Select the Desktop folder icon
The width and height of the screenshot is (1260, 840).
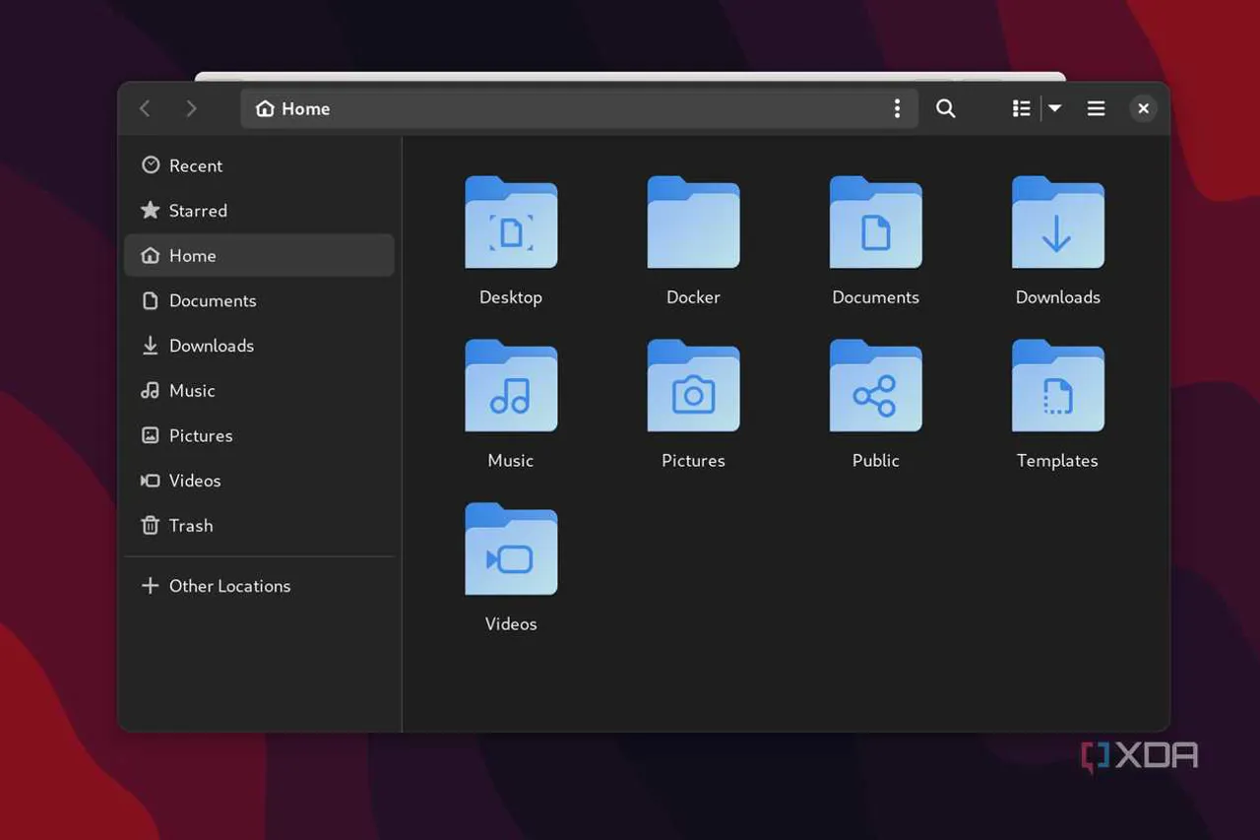tap(511, 223)
